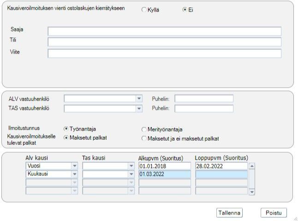Image resolution: width=298 pixels, height=221 pixels.
Task: Choose the Työnantaja radio button
Action: click(x=66, y=129)
